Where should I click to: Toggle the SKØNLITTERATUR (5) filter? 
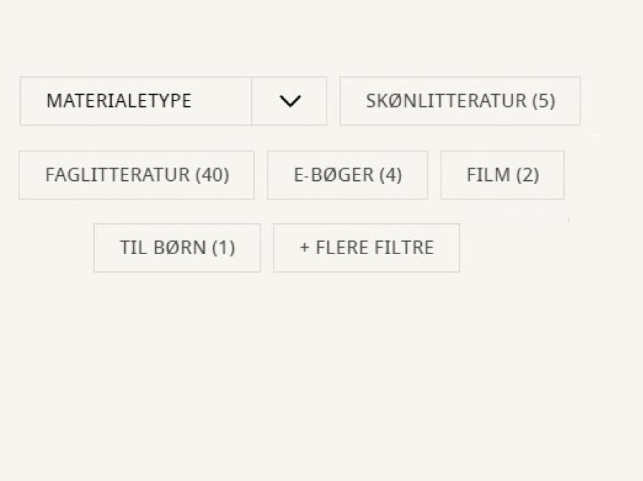click(460, 101)
